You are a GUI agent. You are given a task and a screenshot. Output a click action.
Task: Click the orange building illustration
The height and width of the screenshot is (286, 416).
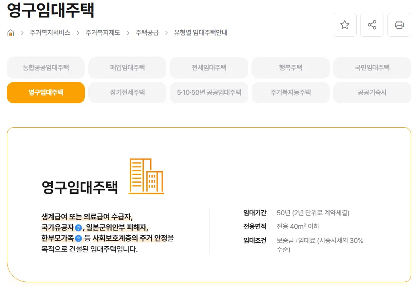tap(146, 176)
